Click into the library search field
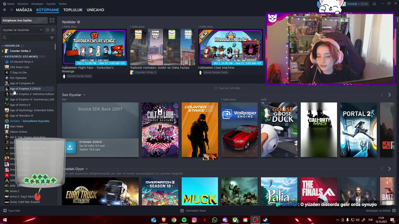This screenshot has width=399, height=224. click(26, 38)
